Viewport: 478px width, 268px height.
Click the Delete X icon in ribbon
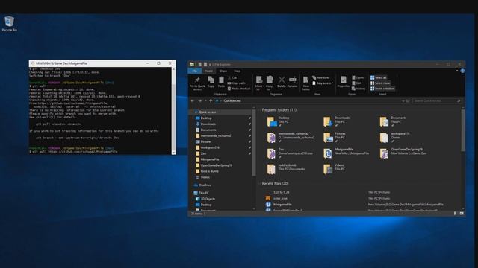[x=282, y=80]
